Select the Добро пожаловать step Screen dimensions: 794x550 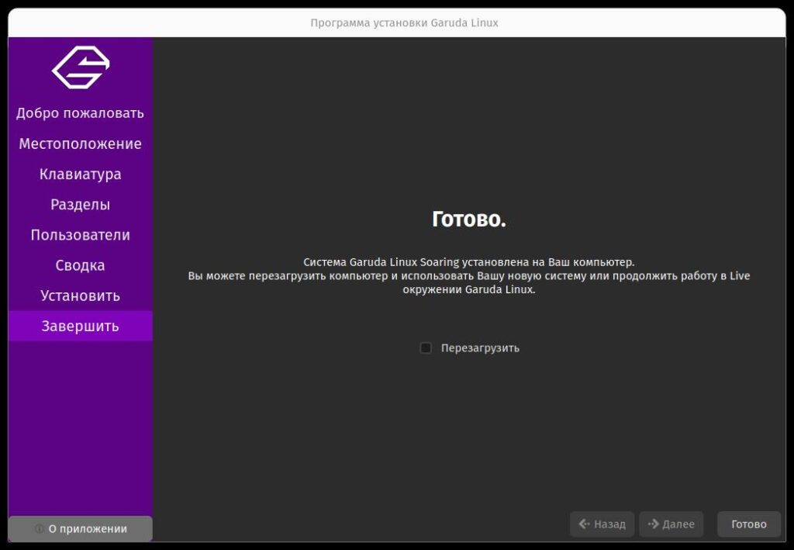coord(81,113)
